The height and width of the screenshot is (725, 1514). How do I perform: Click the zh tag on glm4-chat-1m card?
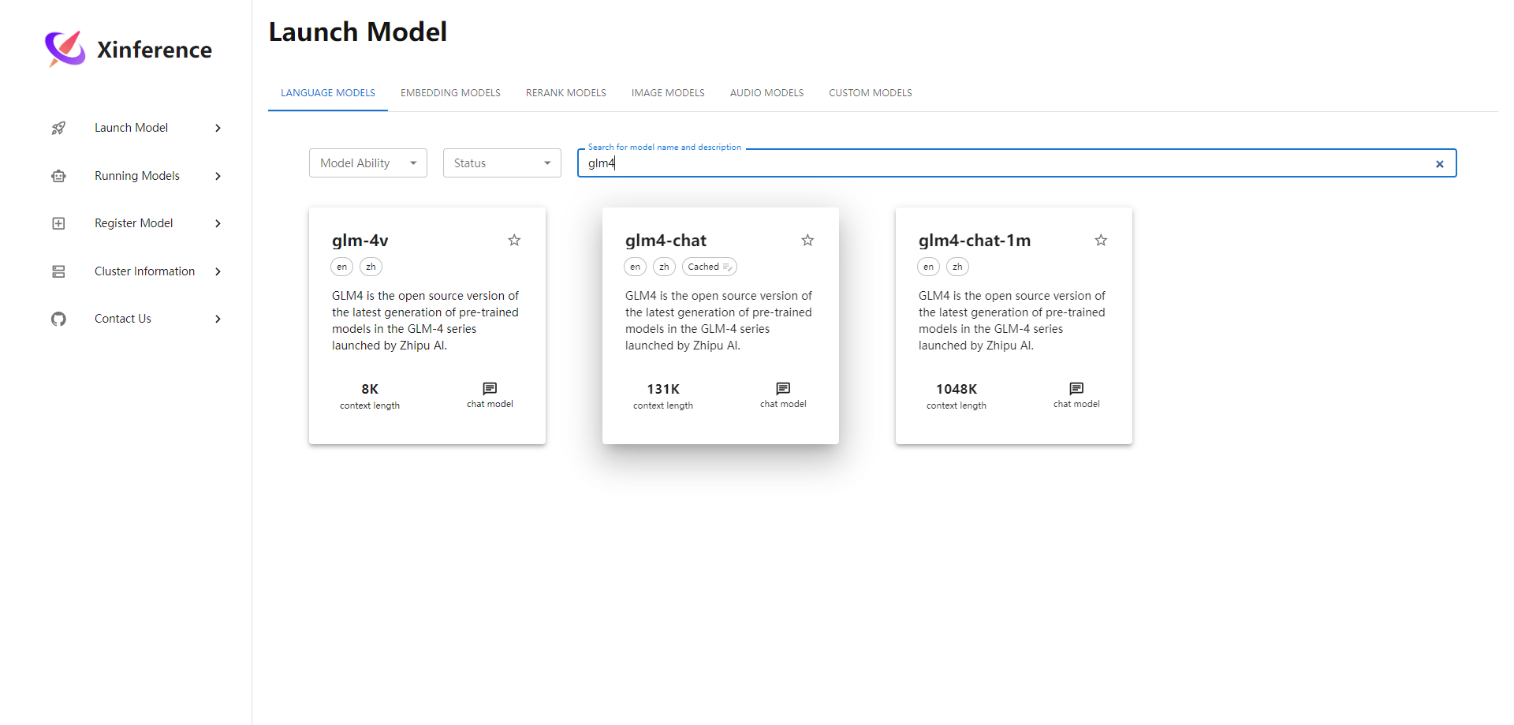click(957, 267)
